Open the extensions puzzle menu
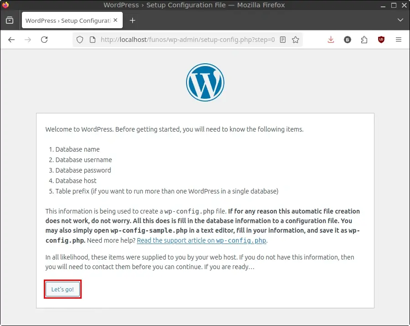 tap(364, 40)
